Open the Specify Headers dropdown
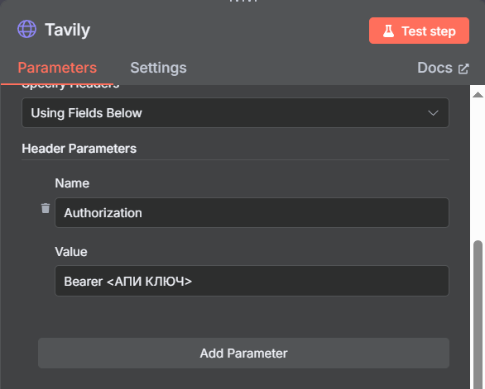 point(235,112)
